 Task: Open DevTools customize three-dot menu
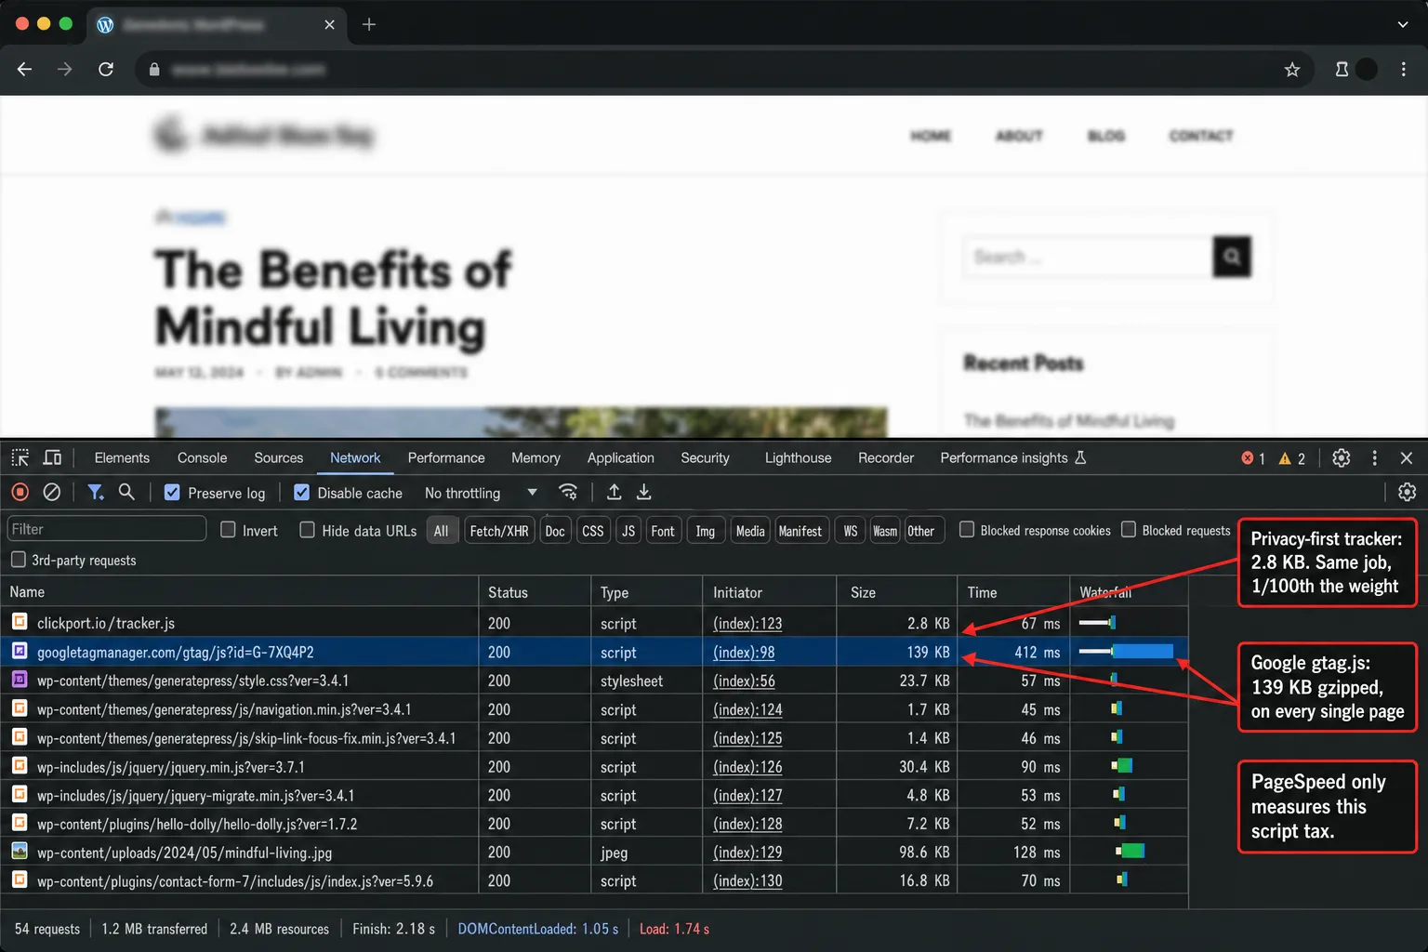point(1374,457)
